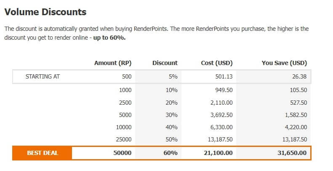Click the STARTING AT row label
333x171 pixels.
point(43,76)
